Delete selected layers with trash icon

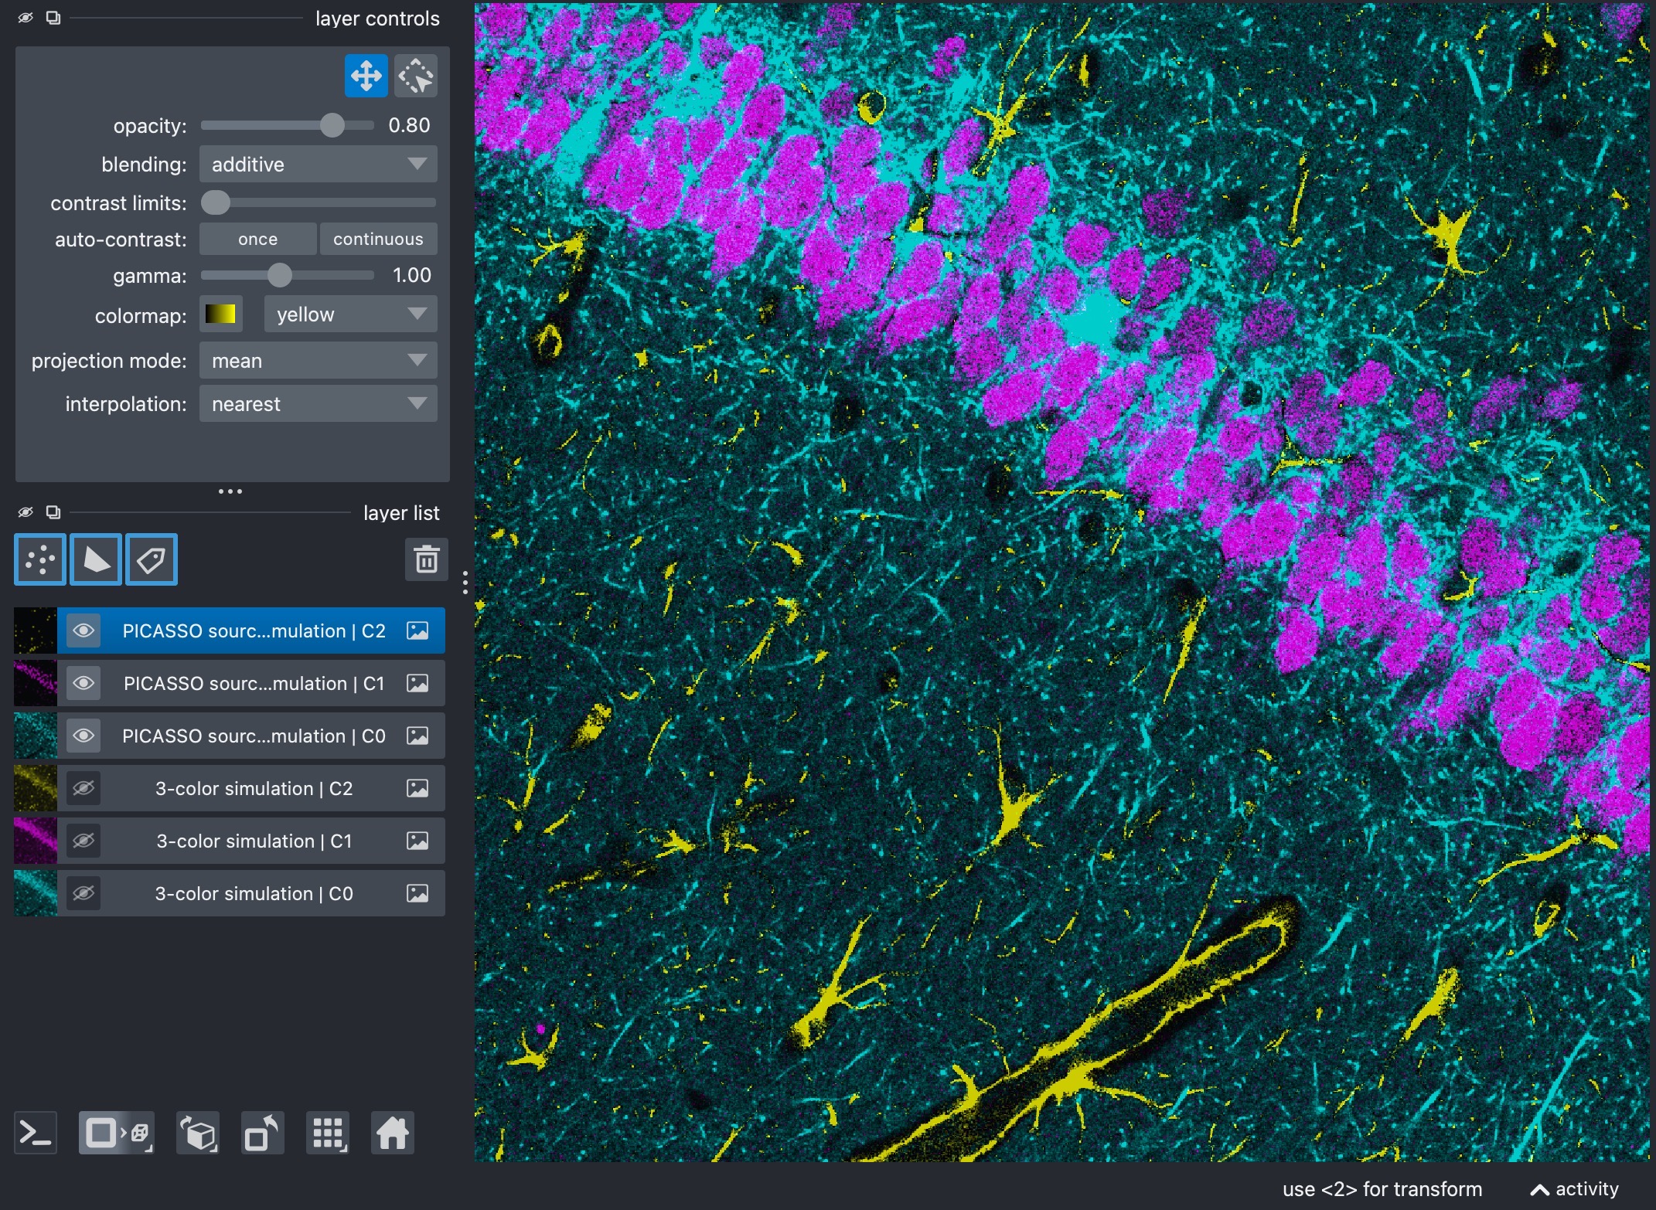click(426, 559)
